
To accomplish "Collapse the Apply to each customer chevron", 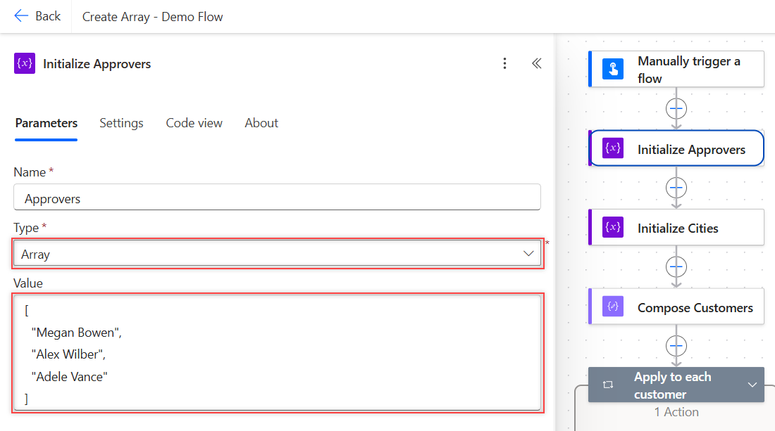I will tap(752, 385).
